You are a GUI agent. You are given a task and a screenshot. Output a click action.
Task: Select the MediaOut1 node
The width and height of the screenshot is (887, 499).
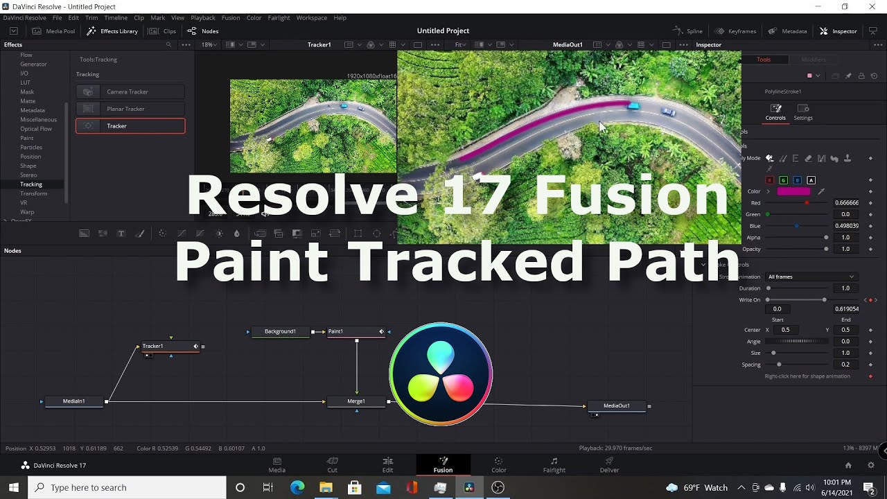click(x=617, y=406)
